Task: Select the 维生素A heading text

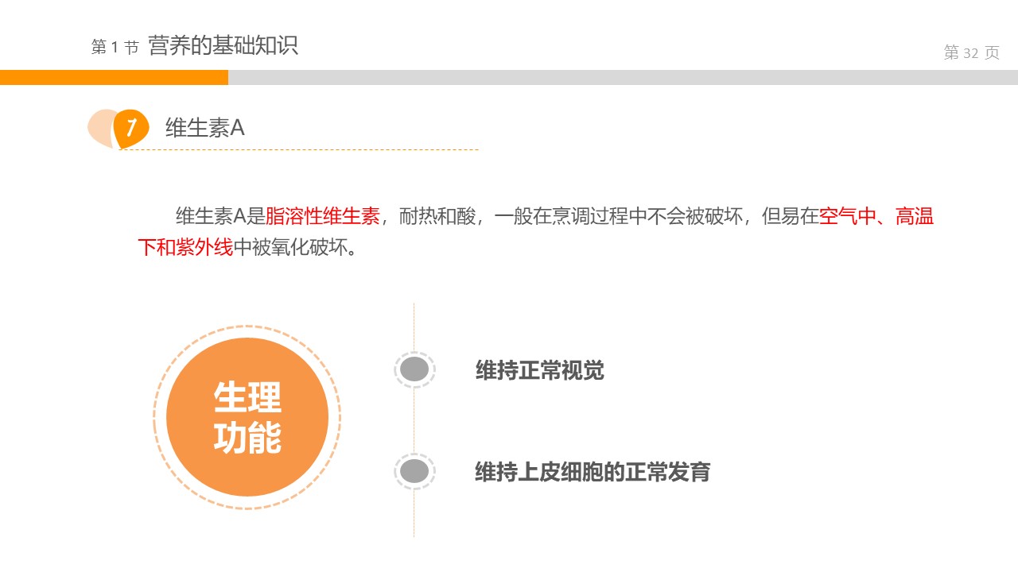Action: coord(204,128)
